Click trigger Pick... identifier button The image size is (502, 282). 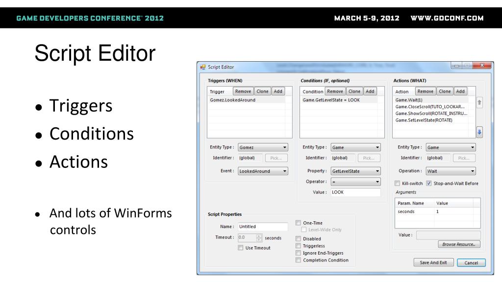tap(276, 158)
